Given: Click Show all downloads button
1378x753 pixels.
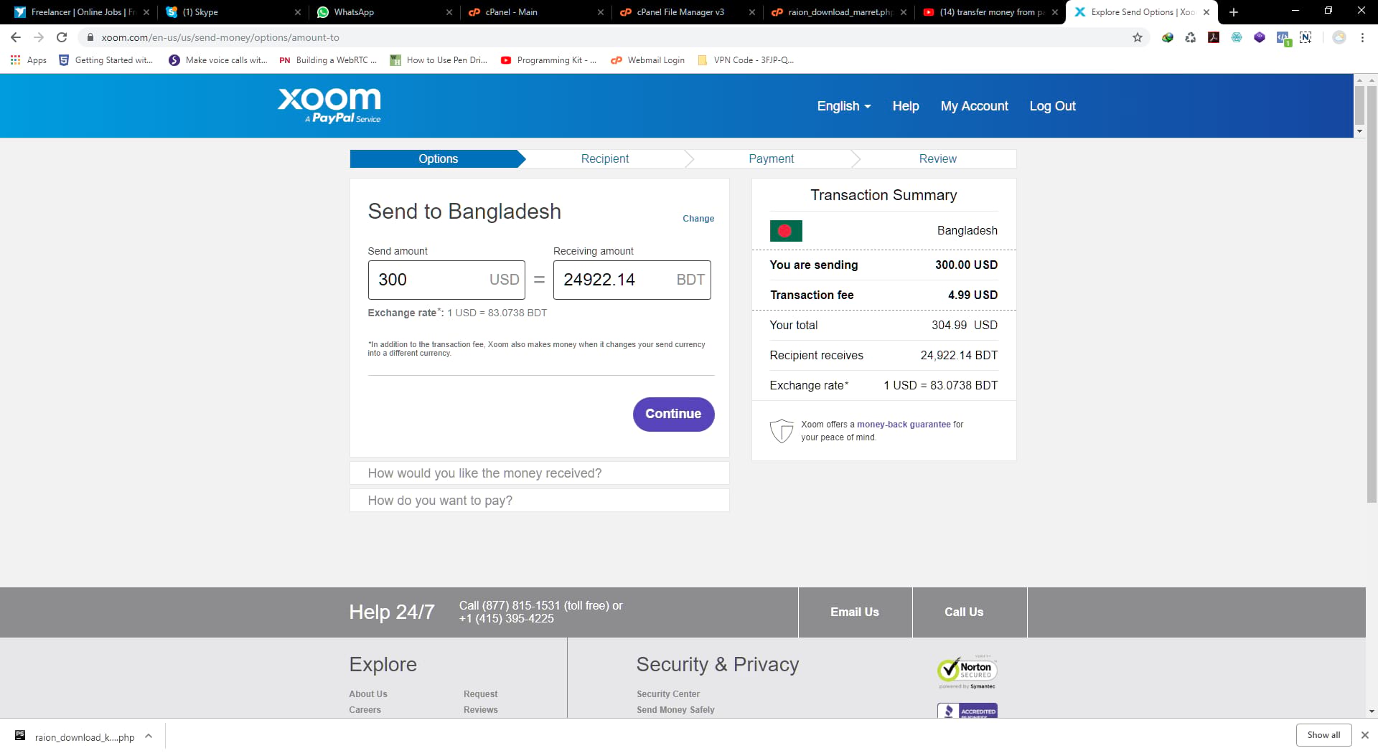Looking at the screenshot, I should coord(1323,735).
